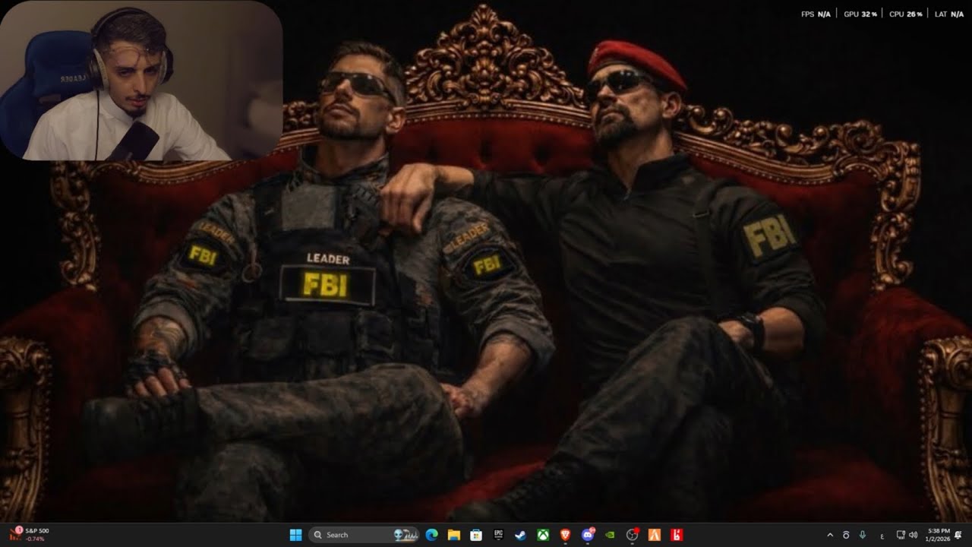The image size is (972, 547).
Task: Open the orange app icon beside OBS
Action: tap(654, 535)
